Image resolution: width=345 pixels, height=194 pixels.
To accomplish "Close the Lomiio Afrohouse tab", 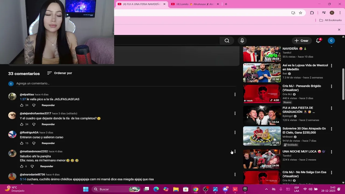I will tap(218, 4).
